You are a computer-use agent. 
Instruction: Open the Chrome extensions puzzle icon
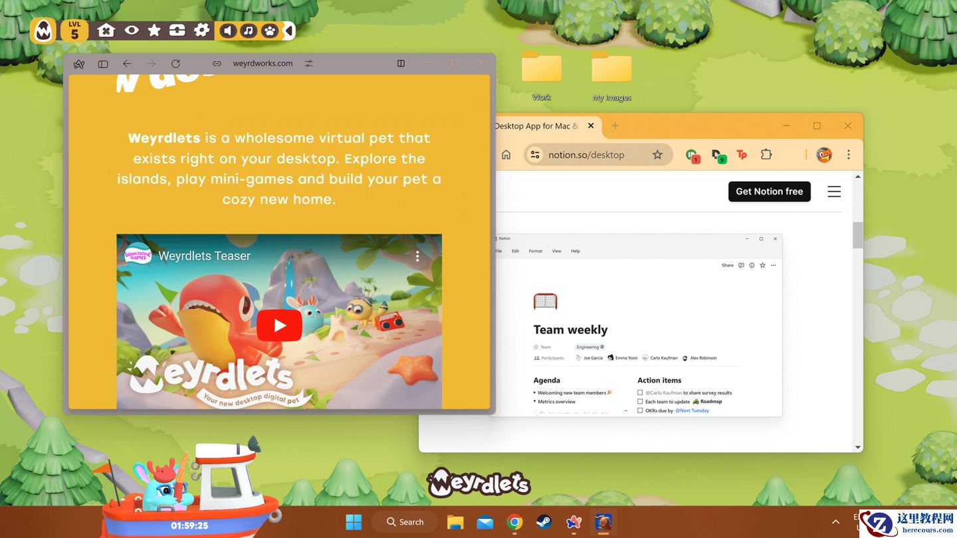tap(766, 155)
